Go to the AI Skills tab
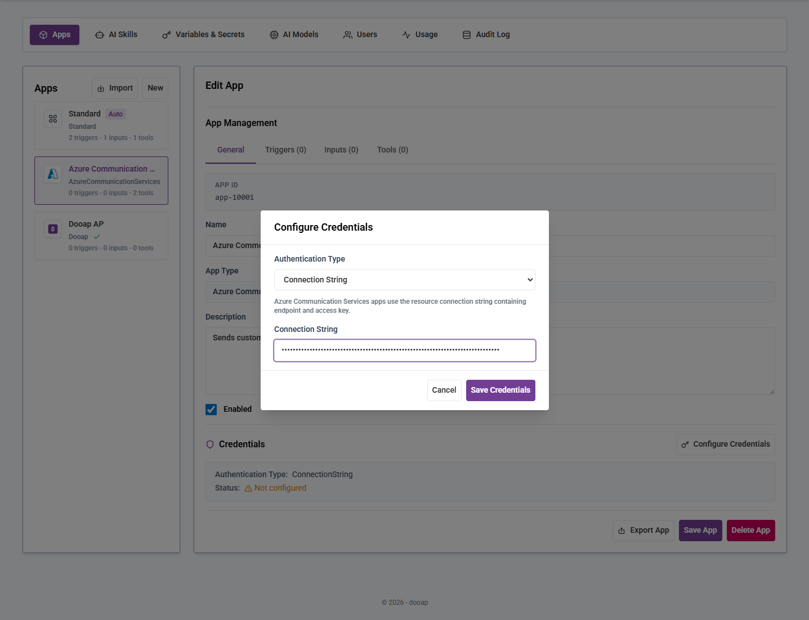Viewport: 809px width, 620px height. coord(116,35)
